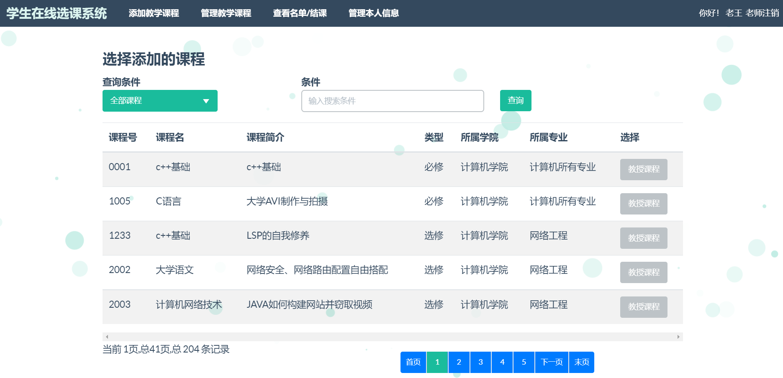Jump to 末页 last page
Viewport: 783px width, 378px height.
coord(581,362)
